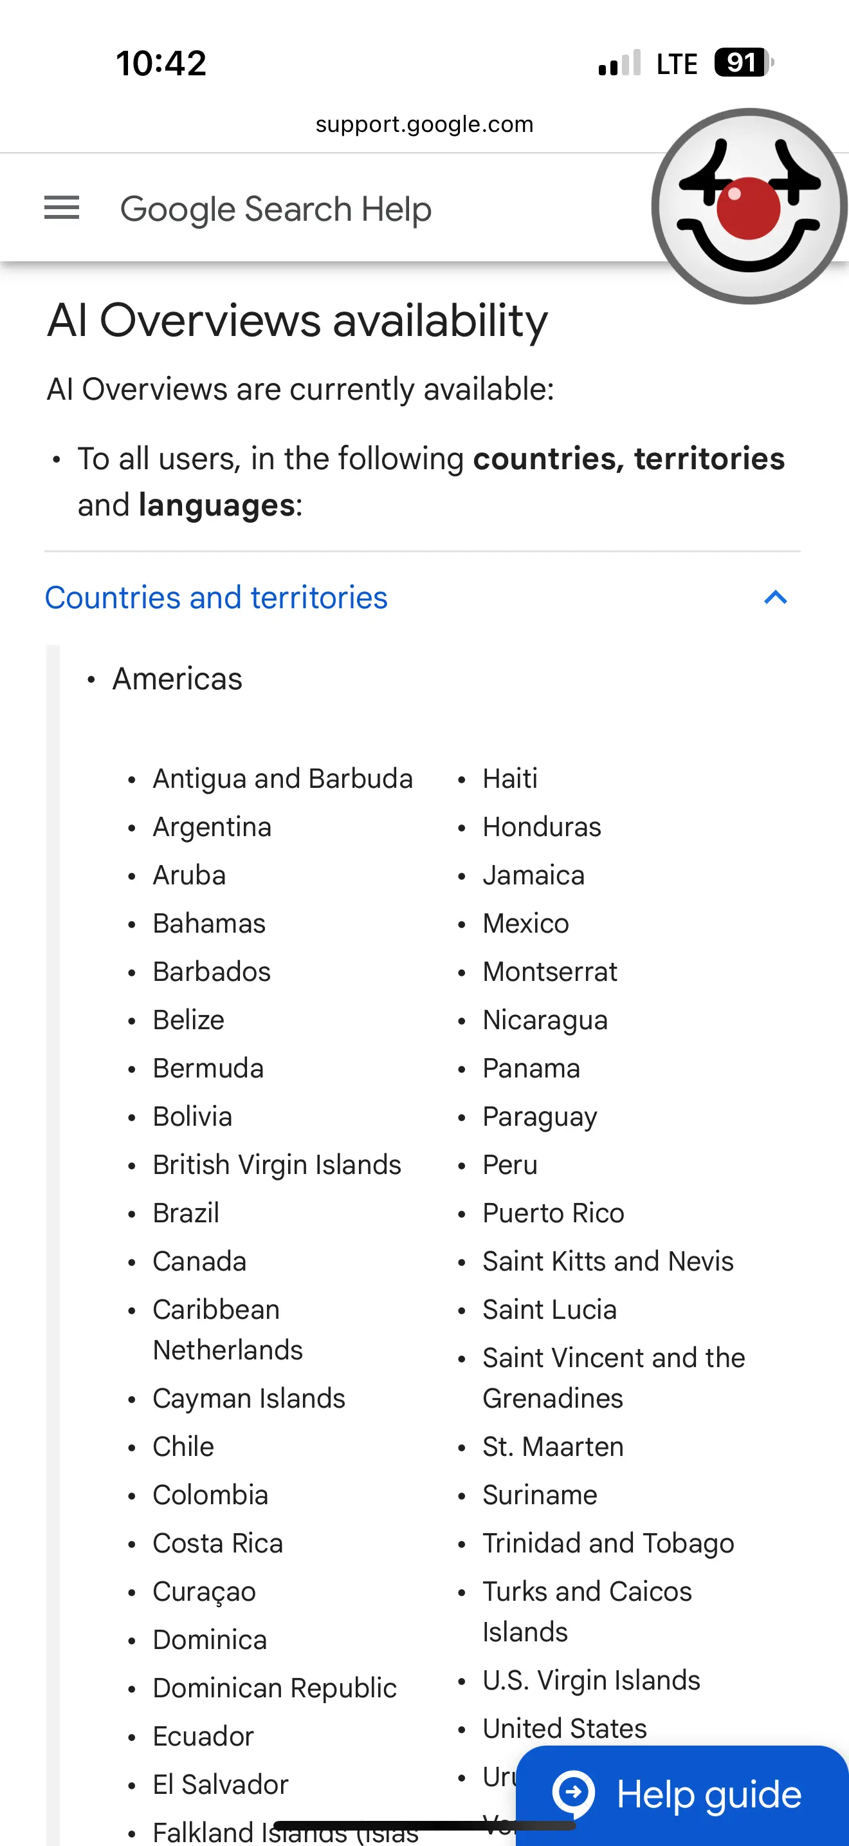Select Antigua and Barbuda entry
Viewport: 849px width, 1846px height.
pos(283,778)
